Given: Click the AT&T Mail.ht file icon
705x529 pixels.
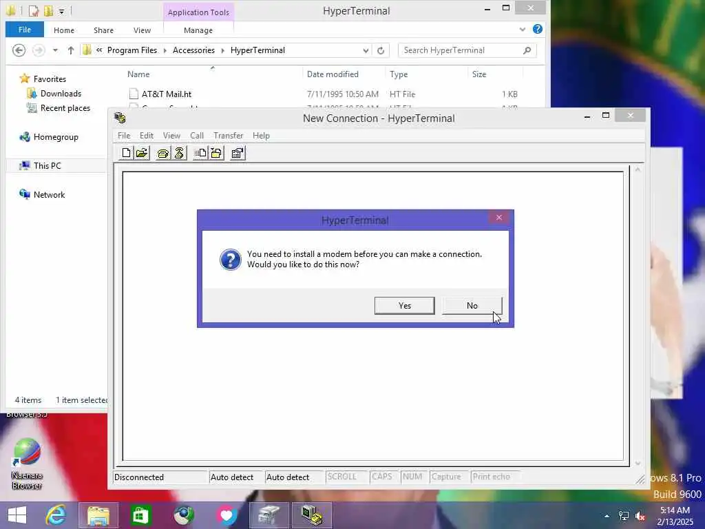Looking at the screenshot, I should pos(134,94).
